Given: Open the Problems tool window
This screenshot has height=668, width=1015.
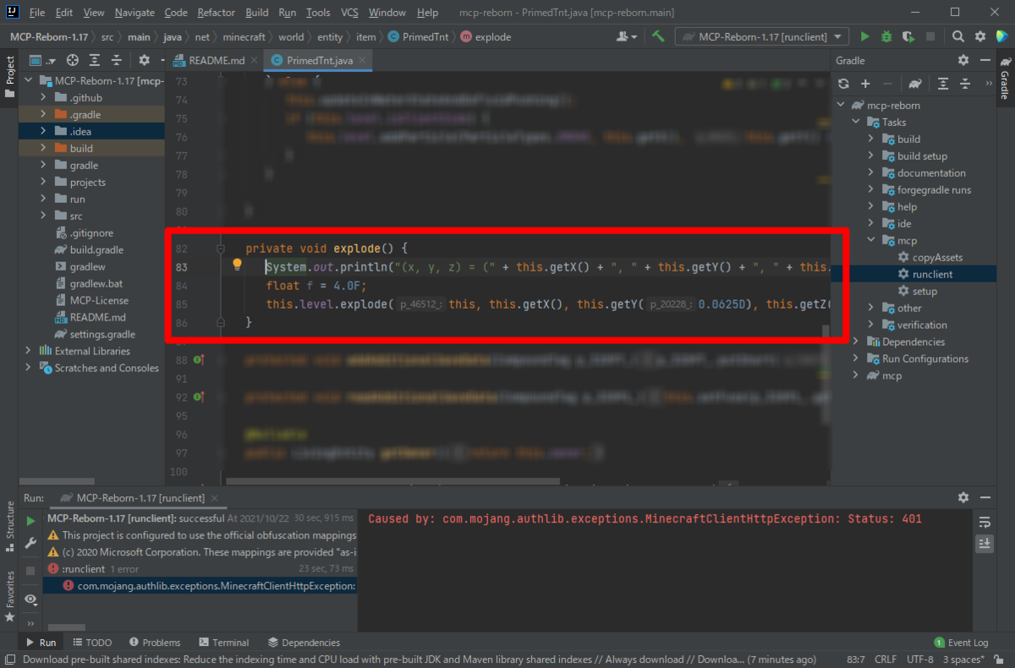Looking at the screenshot, I should 155,643.
